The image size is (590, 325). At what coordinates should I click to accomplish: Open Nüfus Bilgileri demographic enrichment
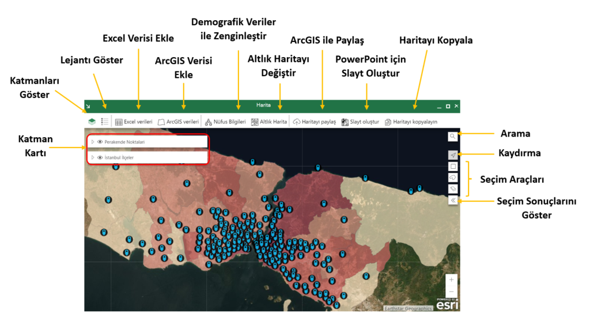click(x=225, y=122)
